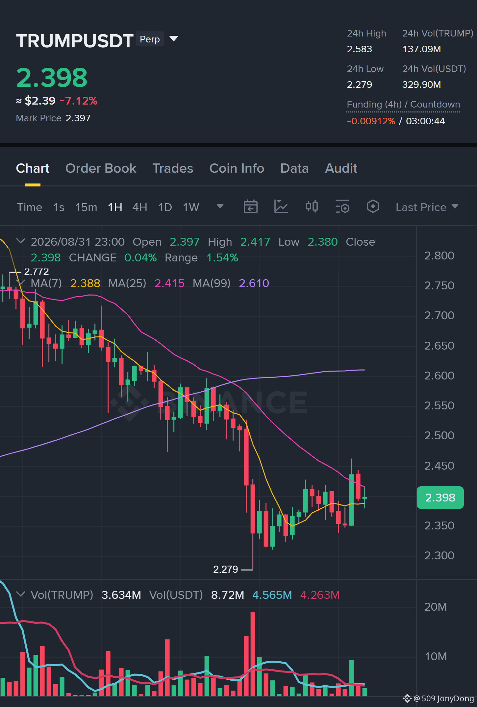Image resolution: width=477 pixels, height=707 pixels.
Task: Select the 1H time interval
Action: pyautogui.click(x=115, y=207)
